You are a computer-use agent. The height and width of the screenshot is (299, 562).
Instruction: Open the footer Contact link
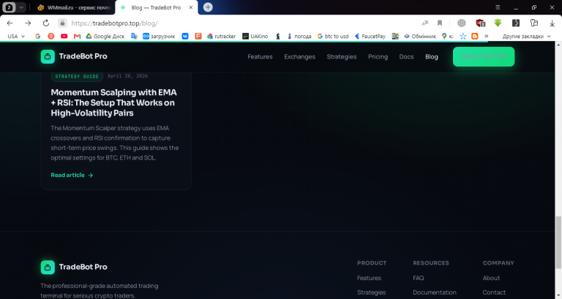coord(494,292)
